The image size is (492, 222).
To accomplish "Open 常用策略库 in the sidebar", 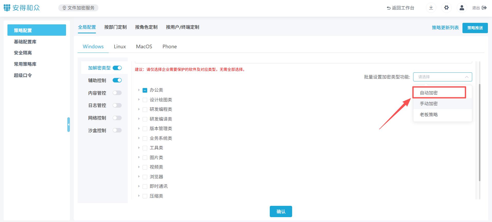I will coord(25,64).
